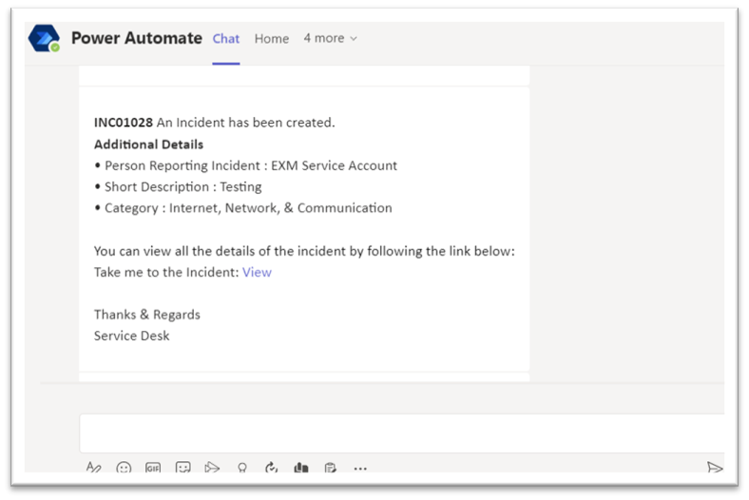The image size is (749, 500).
Task: Click the schedule send arrow icon
Action: (x=212, y=467)
